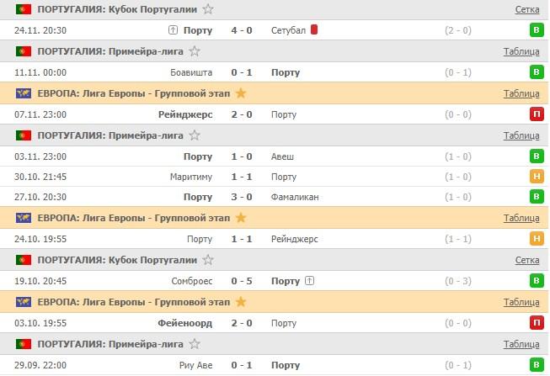Open Таблица link for first Лига Европы section
Viewport: 550px width, 376px height.
521,93
